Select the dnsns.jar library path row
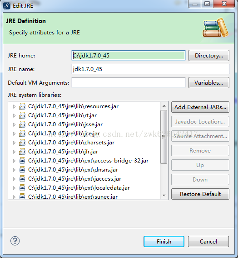Viewport: 238px width, 258px height. tap(73, 170)
